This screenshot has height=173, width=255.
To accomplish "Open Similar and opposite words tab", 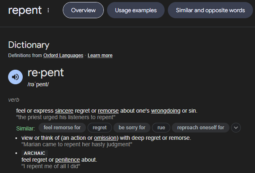I will (210, 10).
